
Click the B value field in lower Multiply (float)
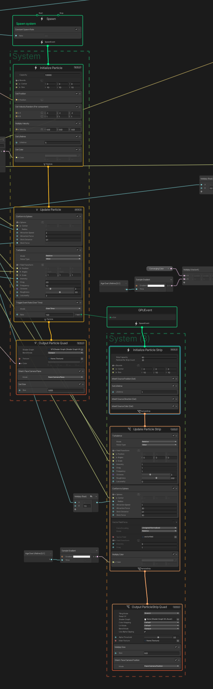pos(87,506)
